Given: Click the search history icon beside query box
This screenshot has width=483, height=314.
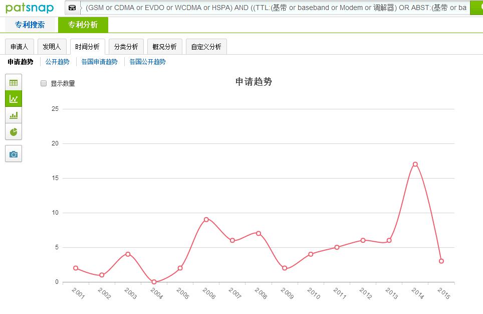Looking at the screenshot, I should click(72, 8).
